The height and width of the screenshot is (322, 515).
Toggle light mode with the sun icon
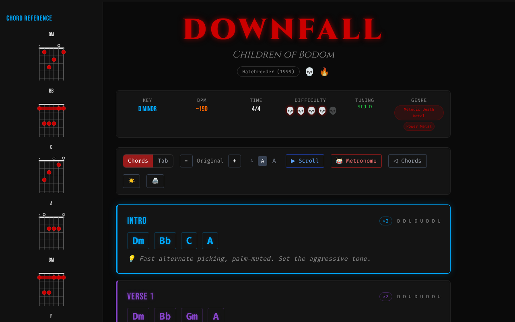(131, 181)
